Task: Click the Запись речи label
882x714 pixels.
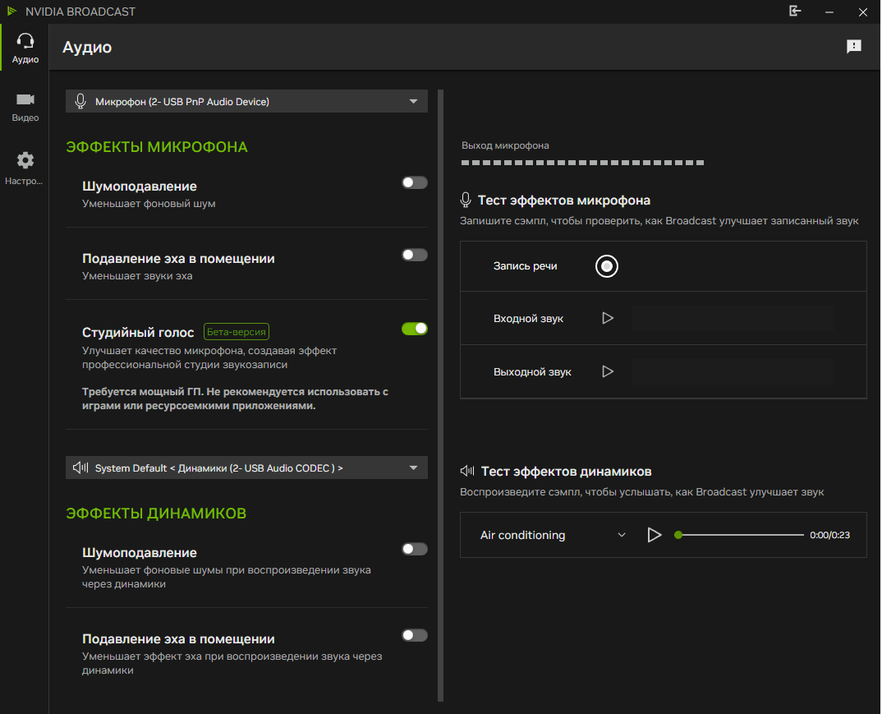Action: (525, 266)
